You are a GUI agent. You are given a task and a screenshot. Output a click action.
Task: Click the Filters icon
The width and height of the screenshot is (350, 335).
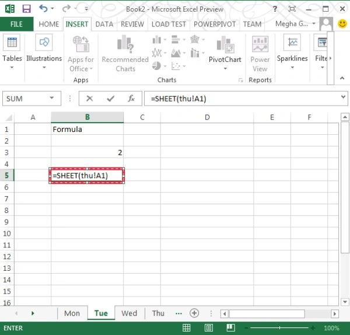coord(320,42)
